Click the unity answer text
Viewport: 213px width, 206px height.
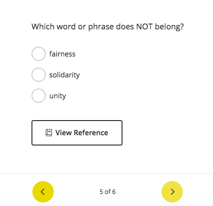pos(58,96)
